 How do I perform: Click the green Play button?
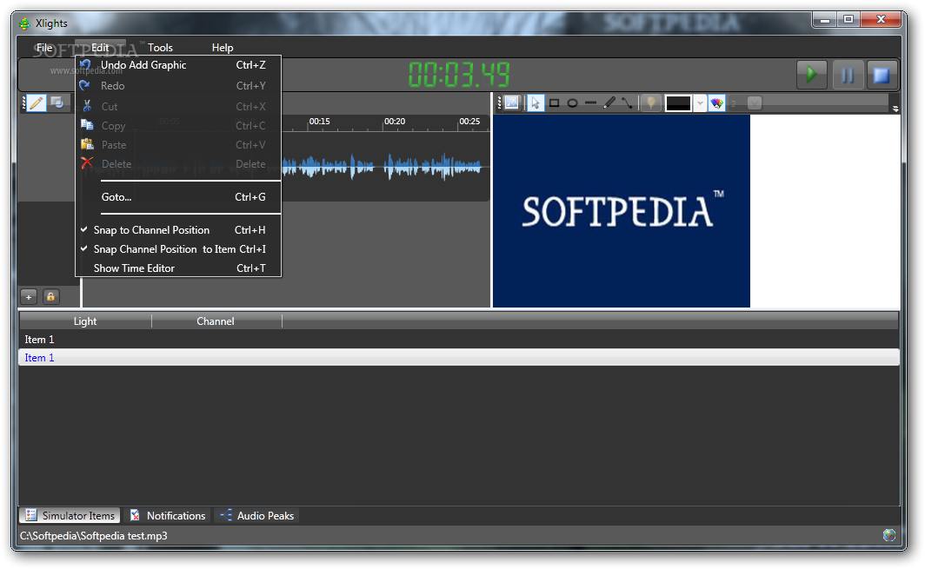click(811, 75)
